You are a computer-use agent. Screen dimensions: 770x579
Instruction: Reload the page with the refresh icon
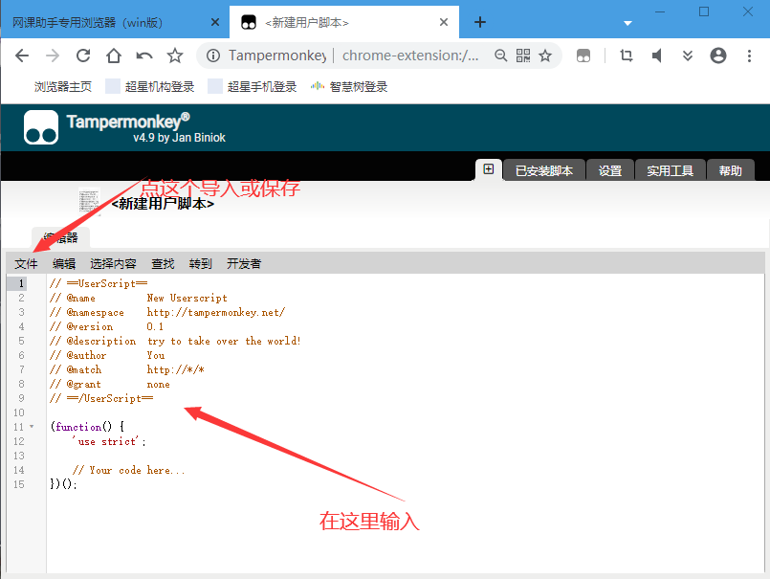(83, 56)
